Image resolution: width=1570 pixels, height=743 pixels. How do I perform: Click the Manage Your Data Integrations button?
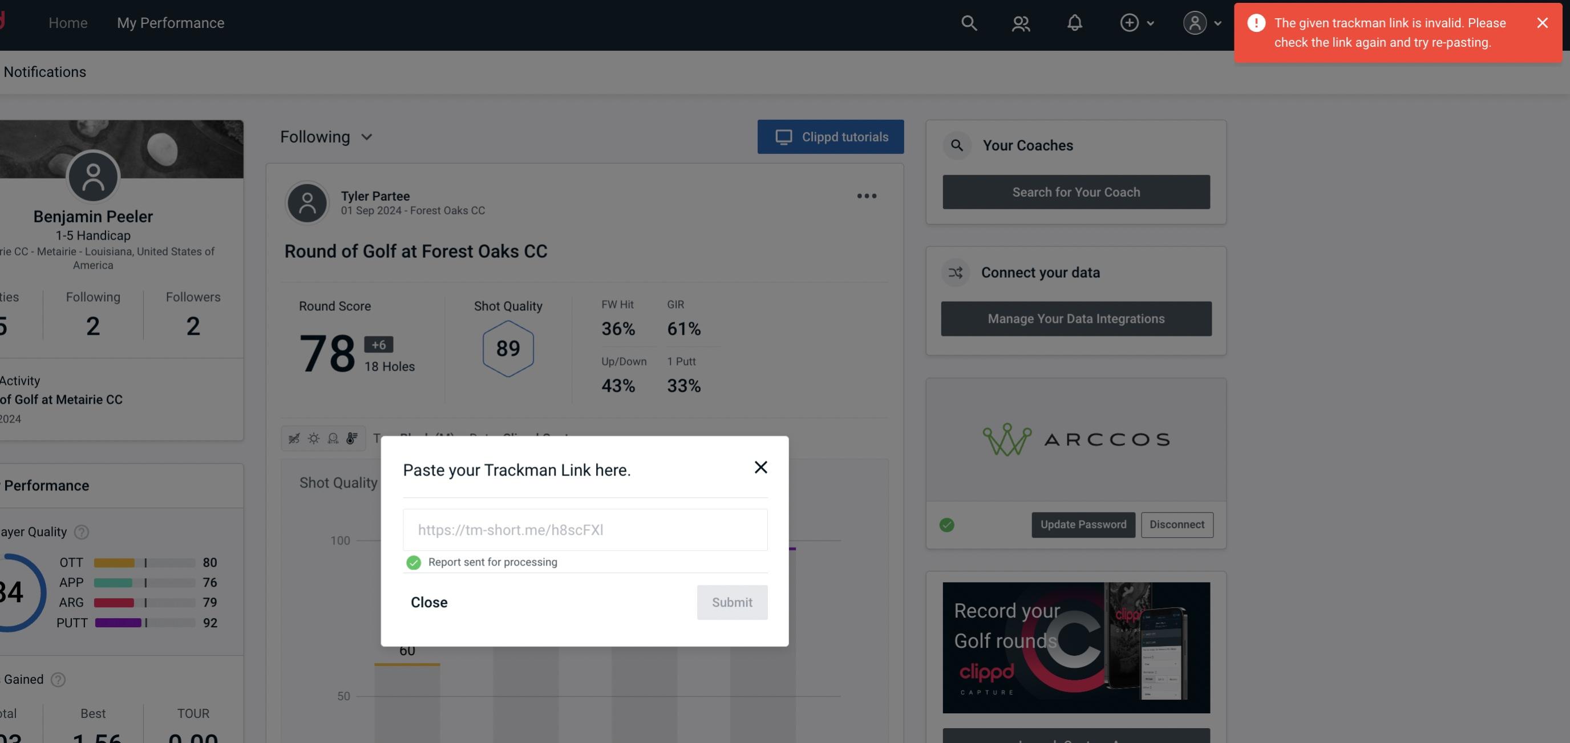tap(1077, 318)
